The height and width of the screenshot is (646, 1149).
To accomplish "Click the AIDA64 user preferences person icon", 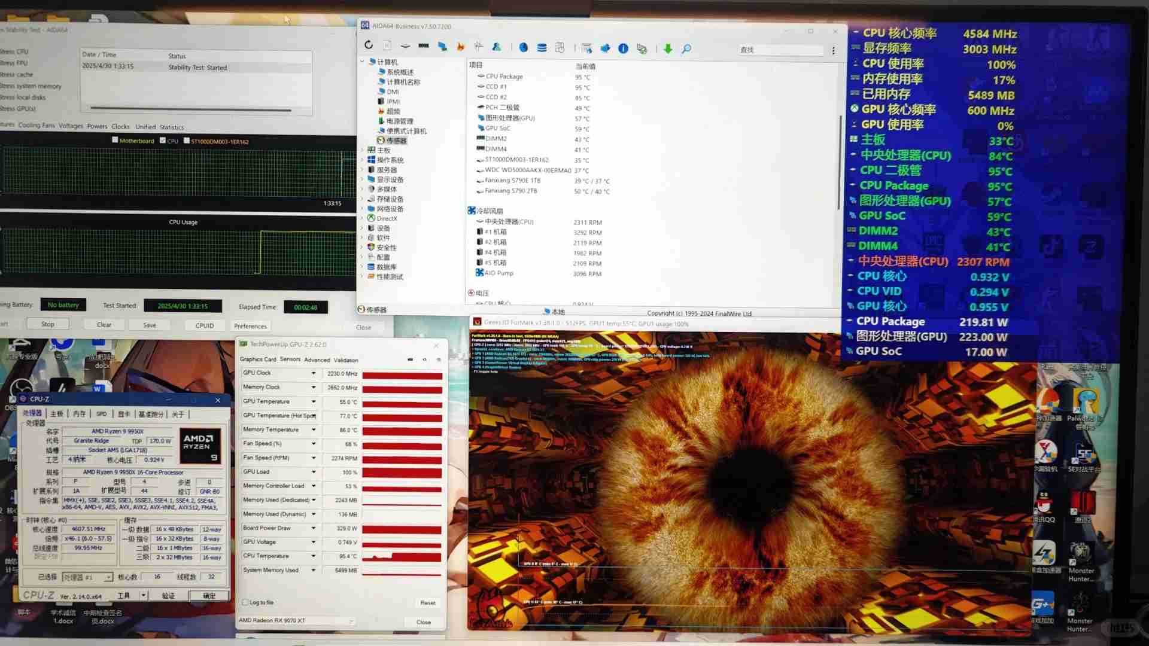I will point(497,47).
